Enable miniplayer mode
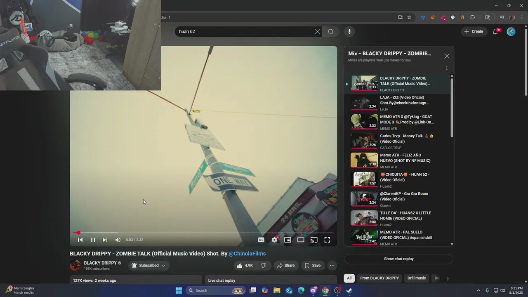Image resolution: width=528 pixels, height=297 pixels. tap(288, 240)
